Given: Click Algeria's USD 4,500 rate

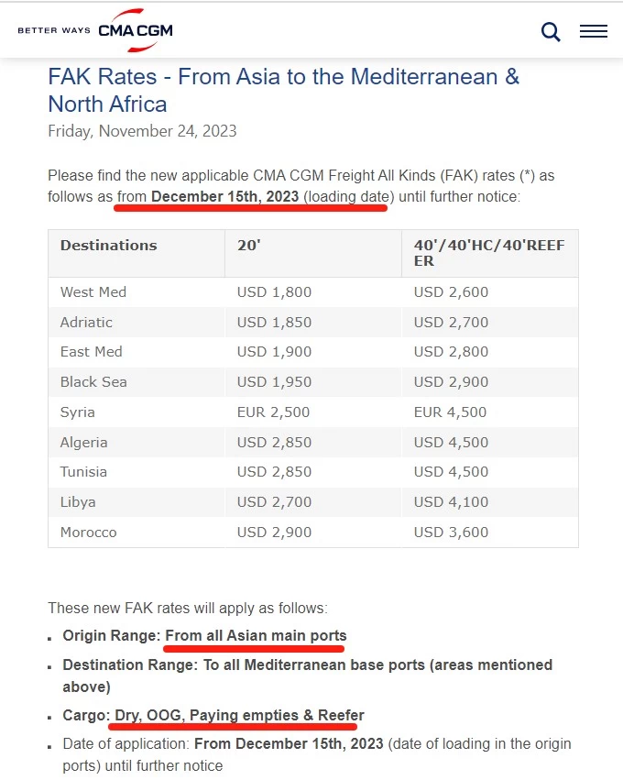Looking at the screenshot, I should coord(451,442).
